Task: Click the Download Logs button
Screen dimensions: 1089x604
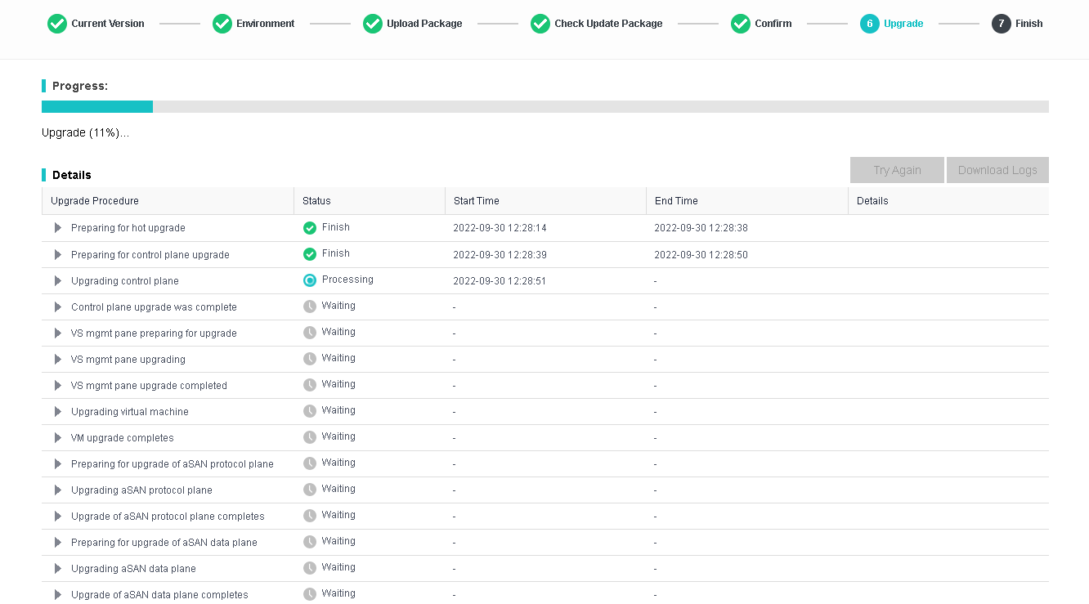Action: [x=997, y=170]
